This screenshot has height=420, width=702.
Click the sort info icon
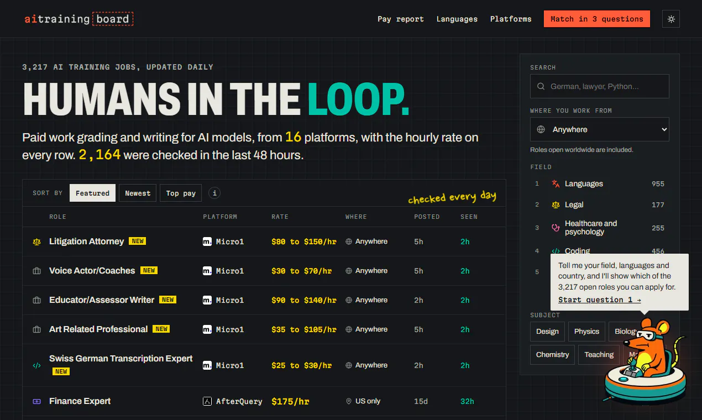pyautogui.click(x=214, y=193)
